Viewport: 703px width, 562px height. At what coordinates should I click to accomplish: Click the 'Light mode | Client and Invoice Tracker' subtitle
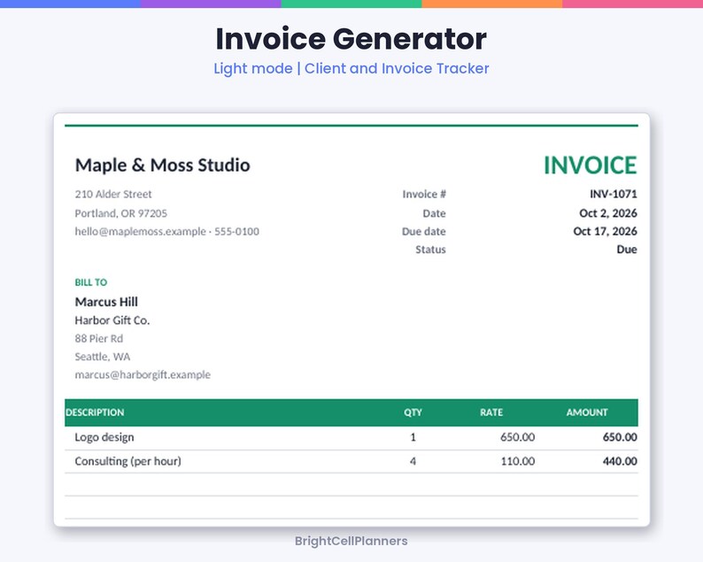[351, 68]
